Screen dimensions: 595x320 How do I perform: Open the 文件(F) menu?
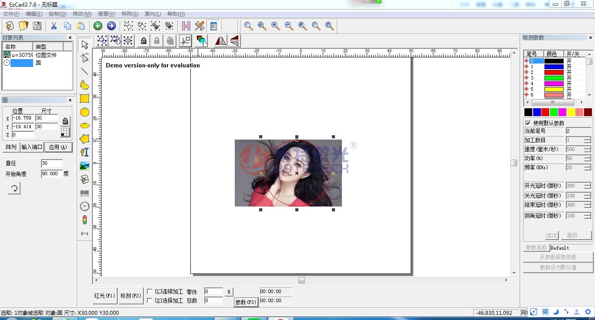[11, 14]
